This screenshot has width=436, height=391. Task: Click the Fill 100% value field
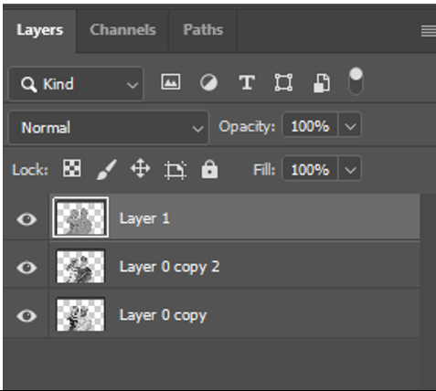[310, 169]
